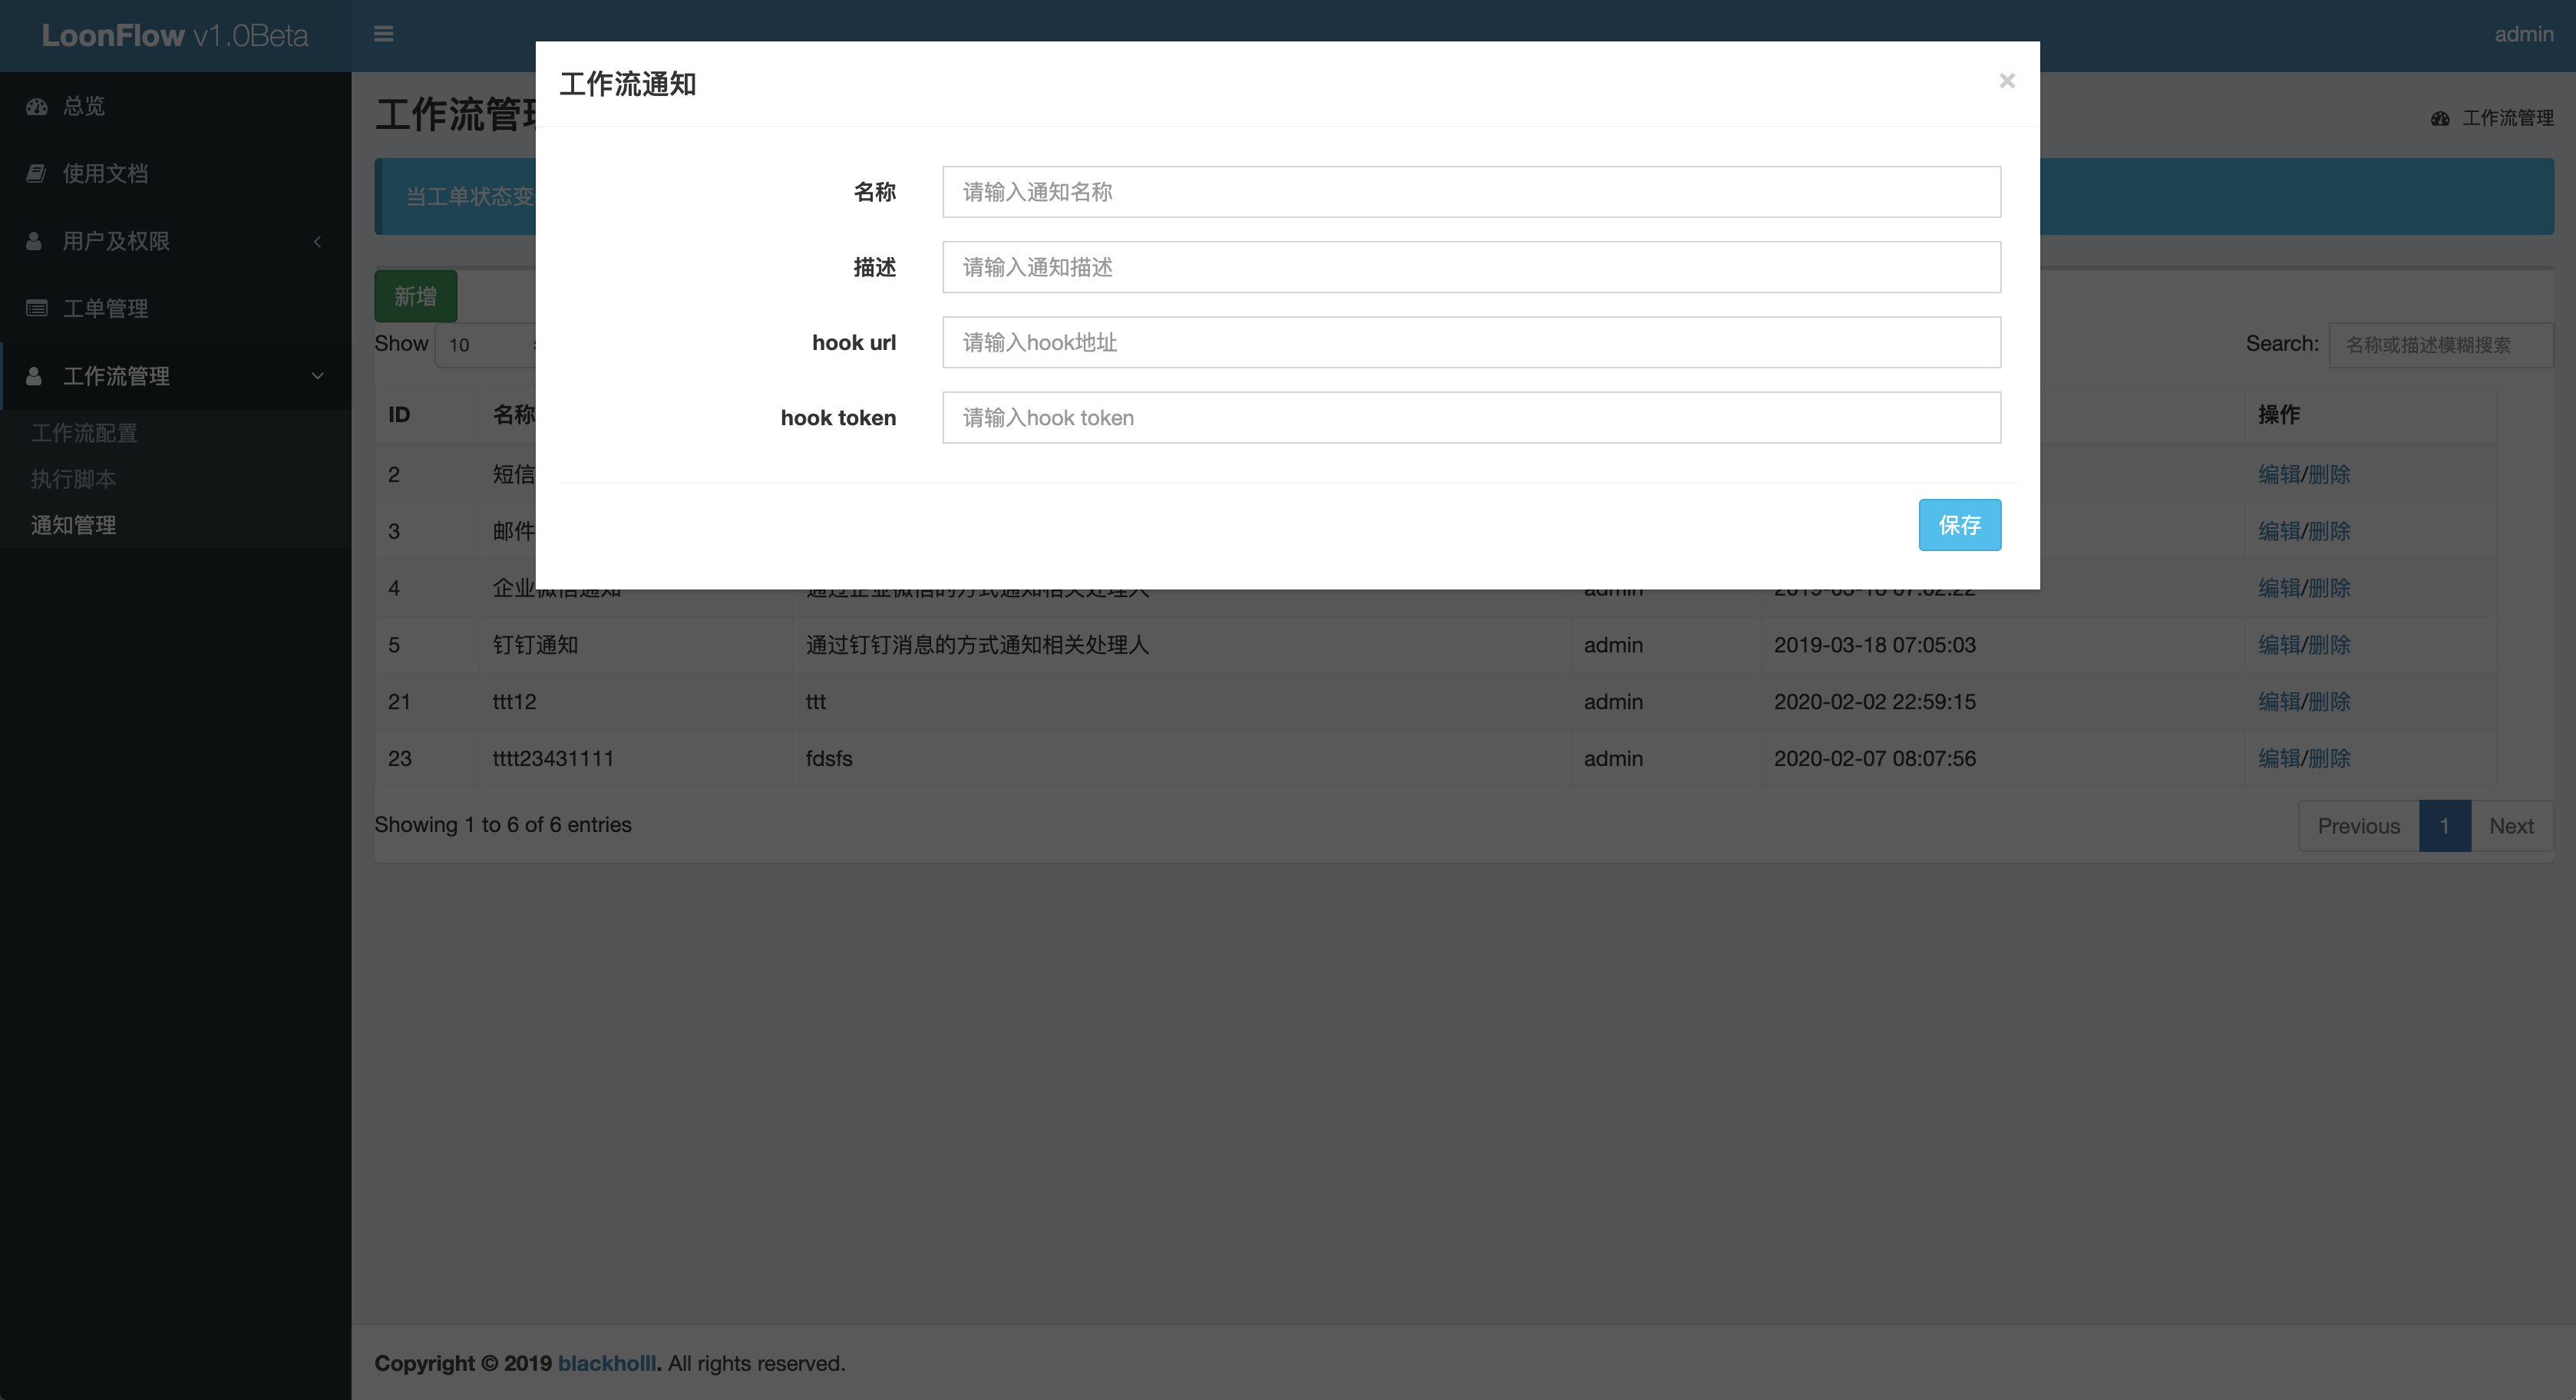Image resolution: width=2576 pixels, height=1400 pixels.
Task: Click 编辑/删除 for 钉钉通知 row
Action: 2304,645
